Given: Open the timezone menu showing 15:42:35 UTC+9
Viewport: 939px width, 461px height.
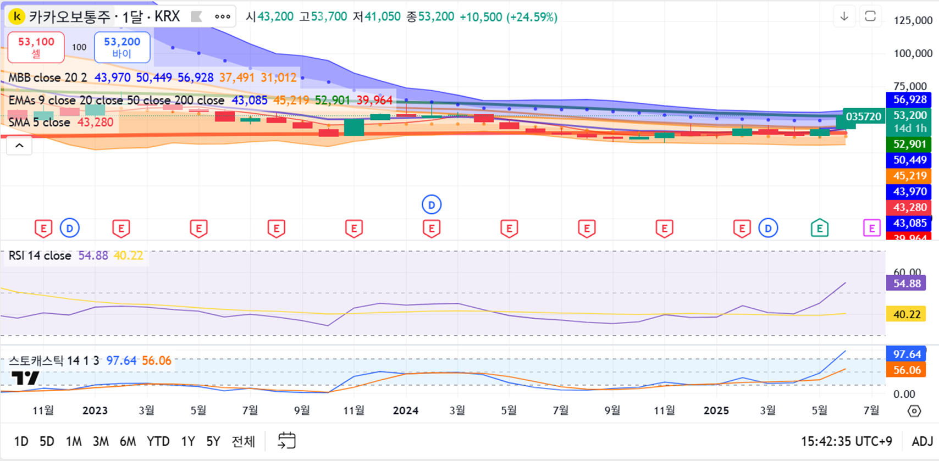Looking at the screenshot, I should (846, 441).
